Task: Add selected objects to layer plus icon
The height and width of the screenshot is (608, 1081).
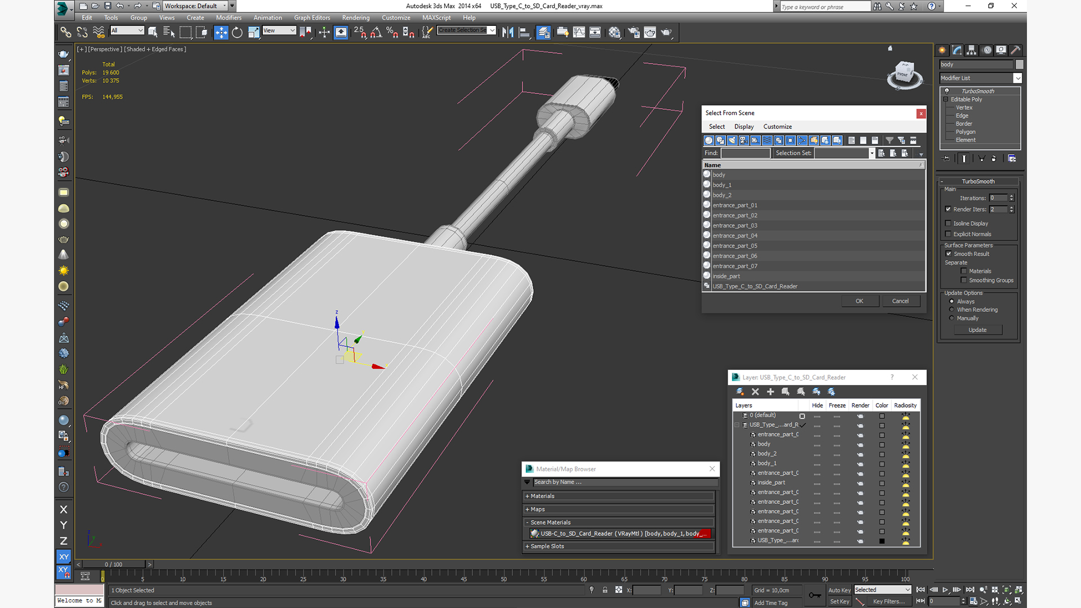Action: pos(770,392)
